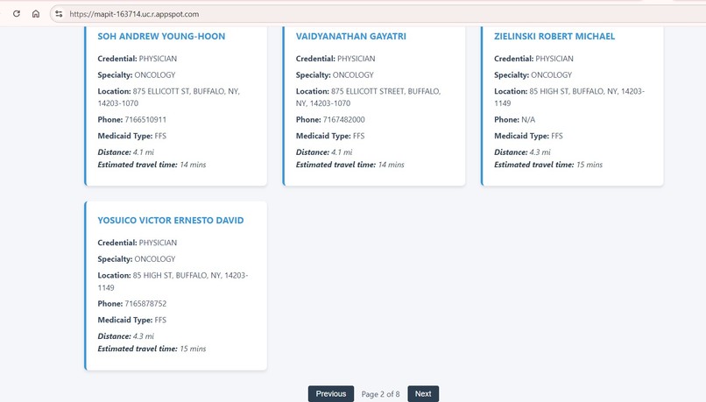Select phone number 7167482000
This screenshot has height=402, width=706.
[x=344, y=120]
